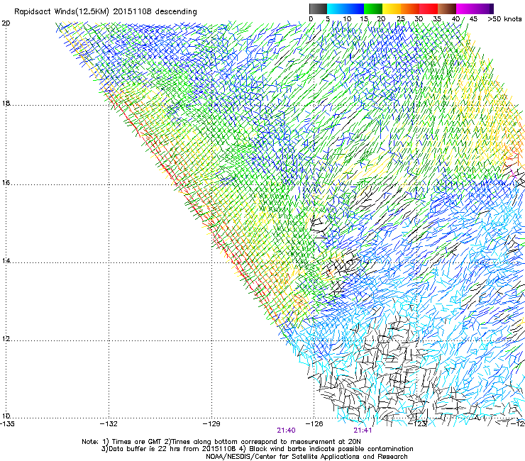Click the latitude label '16'
The image size is (525, 461).
(6, 183)
